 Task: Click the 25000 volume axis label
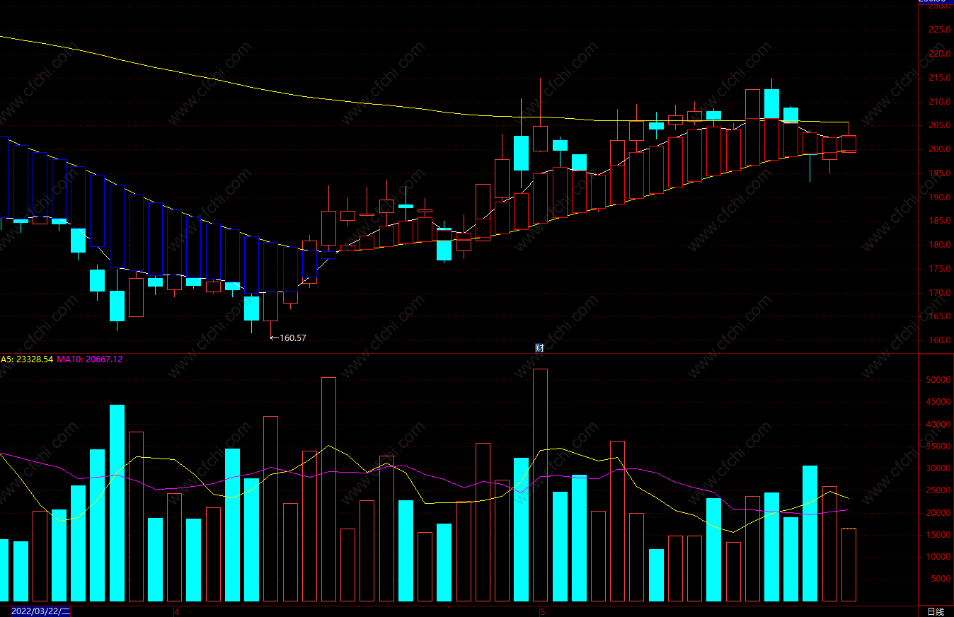pyautogui.click(x=937, y=490)
